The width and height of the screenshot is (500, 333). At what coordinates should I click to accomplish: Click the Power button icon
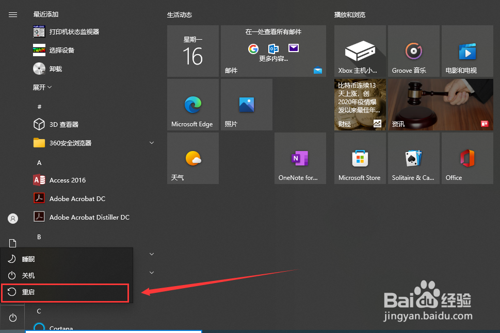13,318
